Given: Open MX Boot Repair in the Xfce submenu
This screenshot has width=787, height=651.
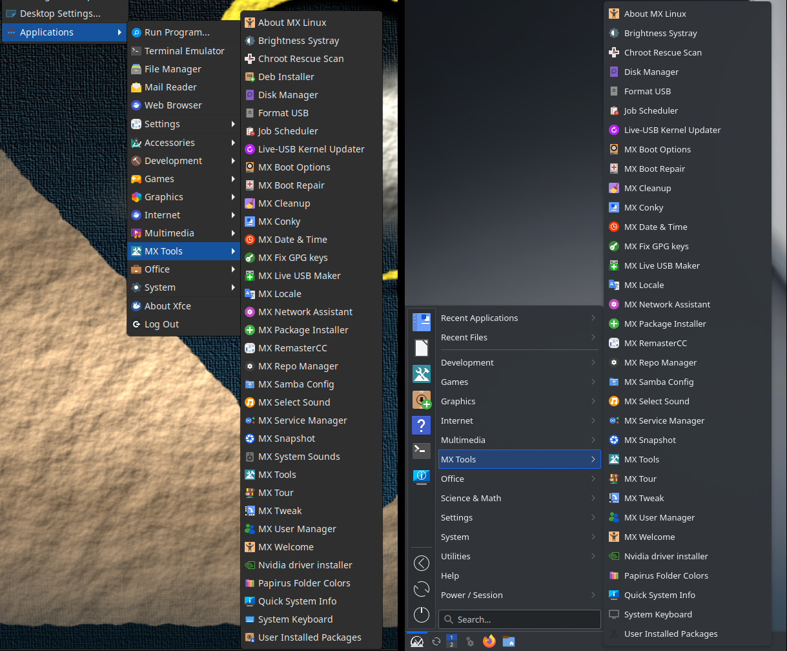Looking at the screenshot, I should click(311, 185).
